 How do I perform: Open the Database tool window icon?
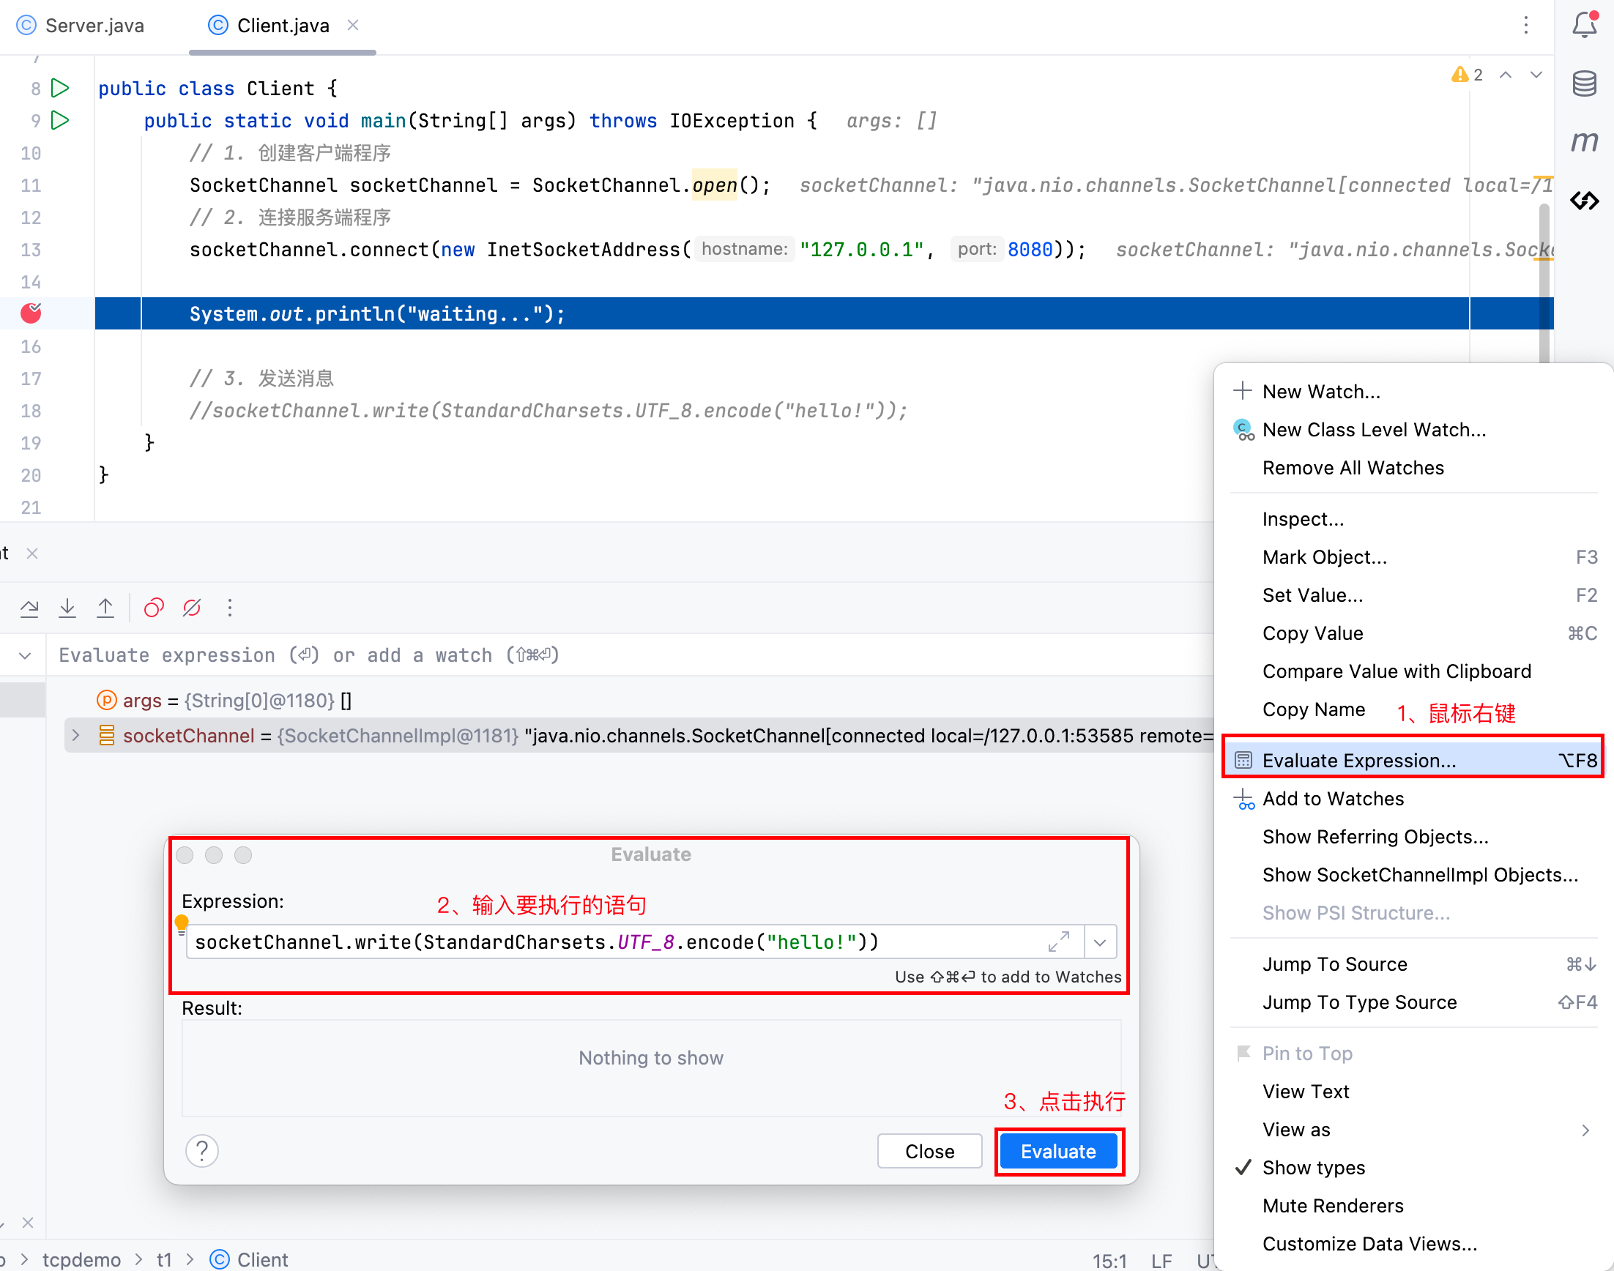(1584, 83)
